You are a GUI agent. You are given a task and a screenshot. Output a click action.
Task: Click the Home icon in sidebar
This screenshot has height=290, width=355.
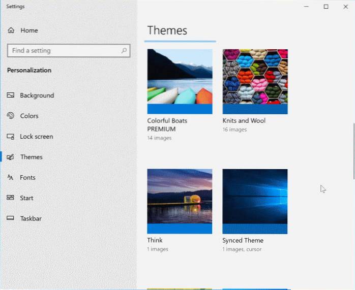(x=11, y=30)
